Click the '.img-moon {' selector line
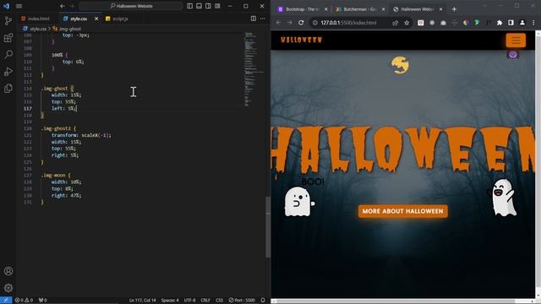 pyautogui.click(x=56, y=175)
